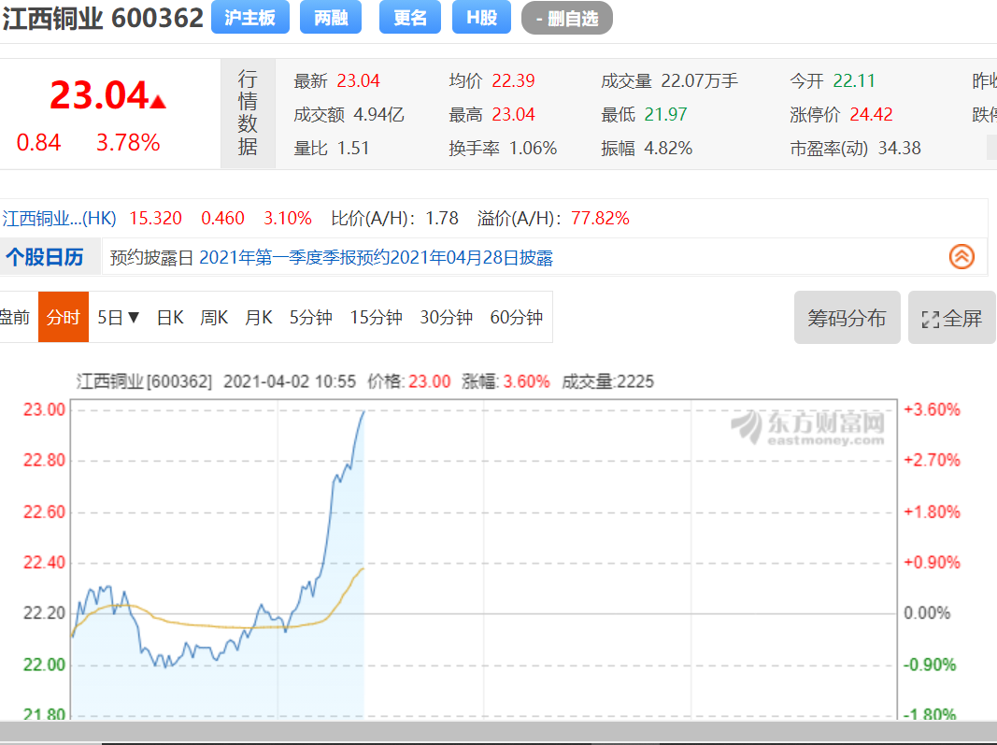Screen dimensions: 997x745
Task: Select the 分时 chart tab
Action: pyautogui.click(x=63, y=317)
